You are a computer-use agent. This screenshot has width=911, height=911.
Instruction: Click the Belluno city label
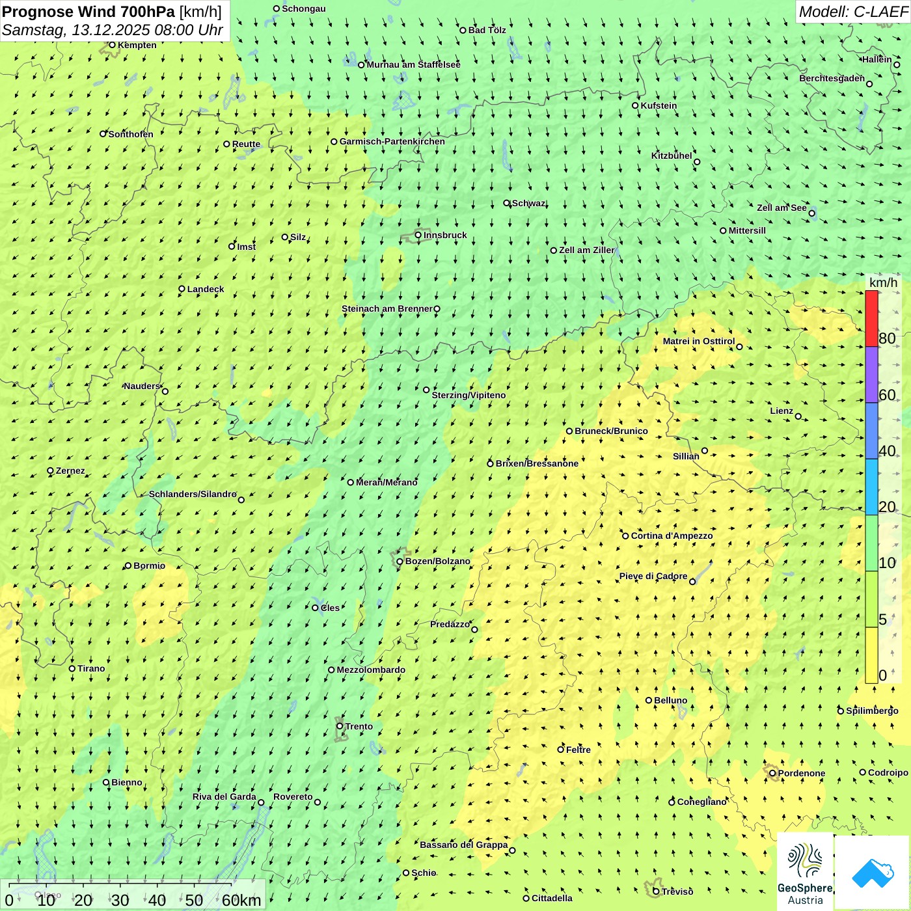tap(671, 700)
